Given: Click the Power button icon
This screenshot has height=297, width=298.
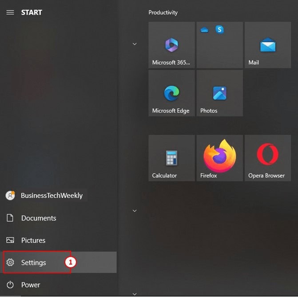Looking at the screenshot, I should click(x=10, y=285).
